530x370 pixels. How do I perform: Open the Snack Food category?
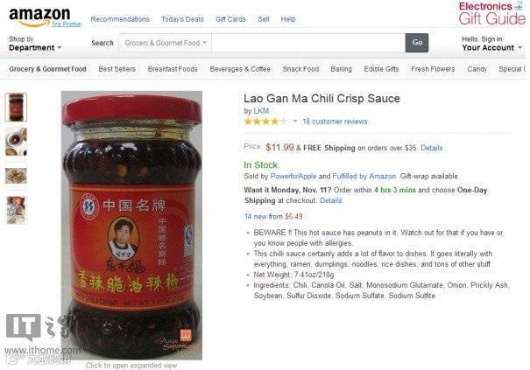300,69
